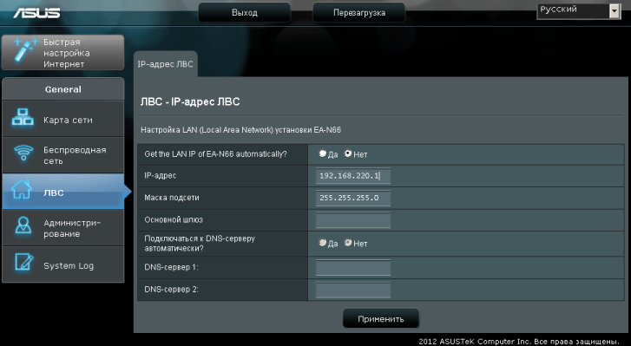Open the General section header
Viewport: 631px width, 346px height.
click(63, 89)
